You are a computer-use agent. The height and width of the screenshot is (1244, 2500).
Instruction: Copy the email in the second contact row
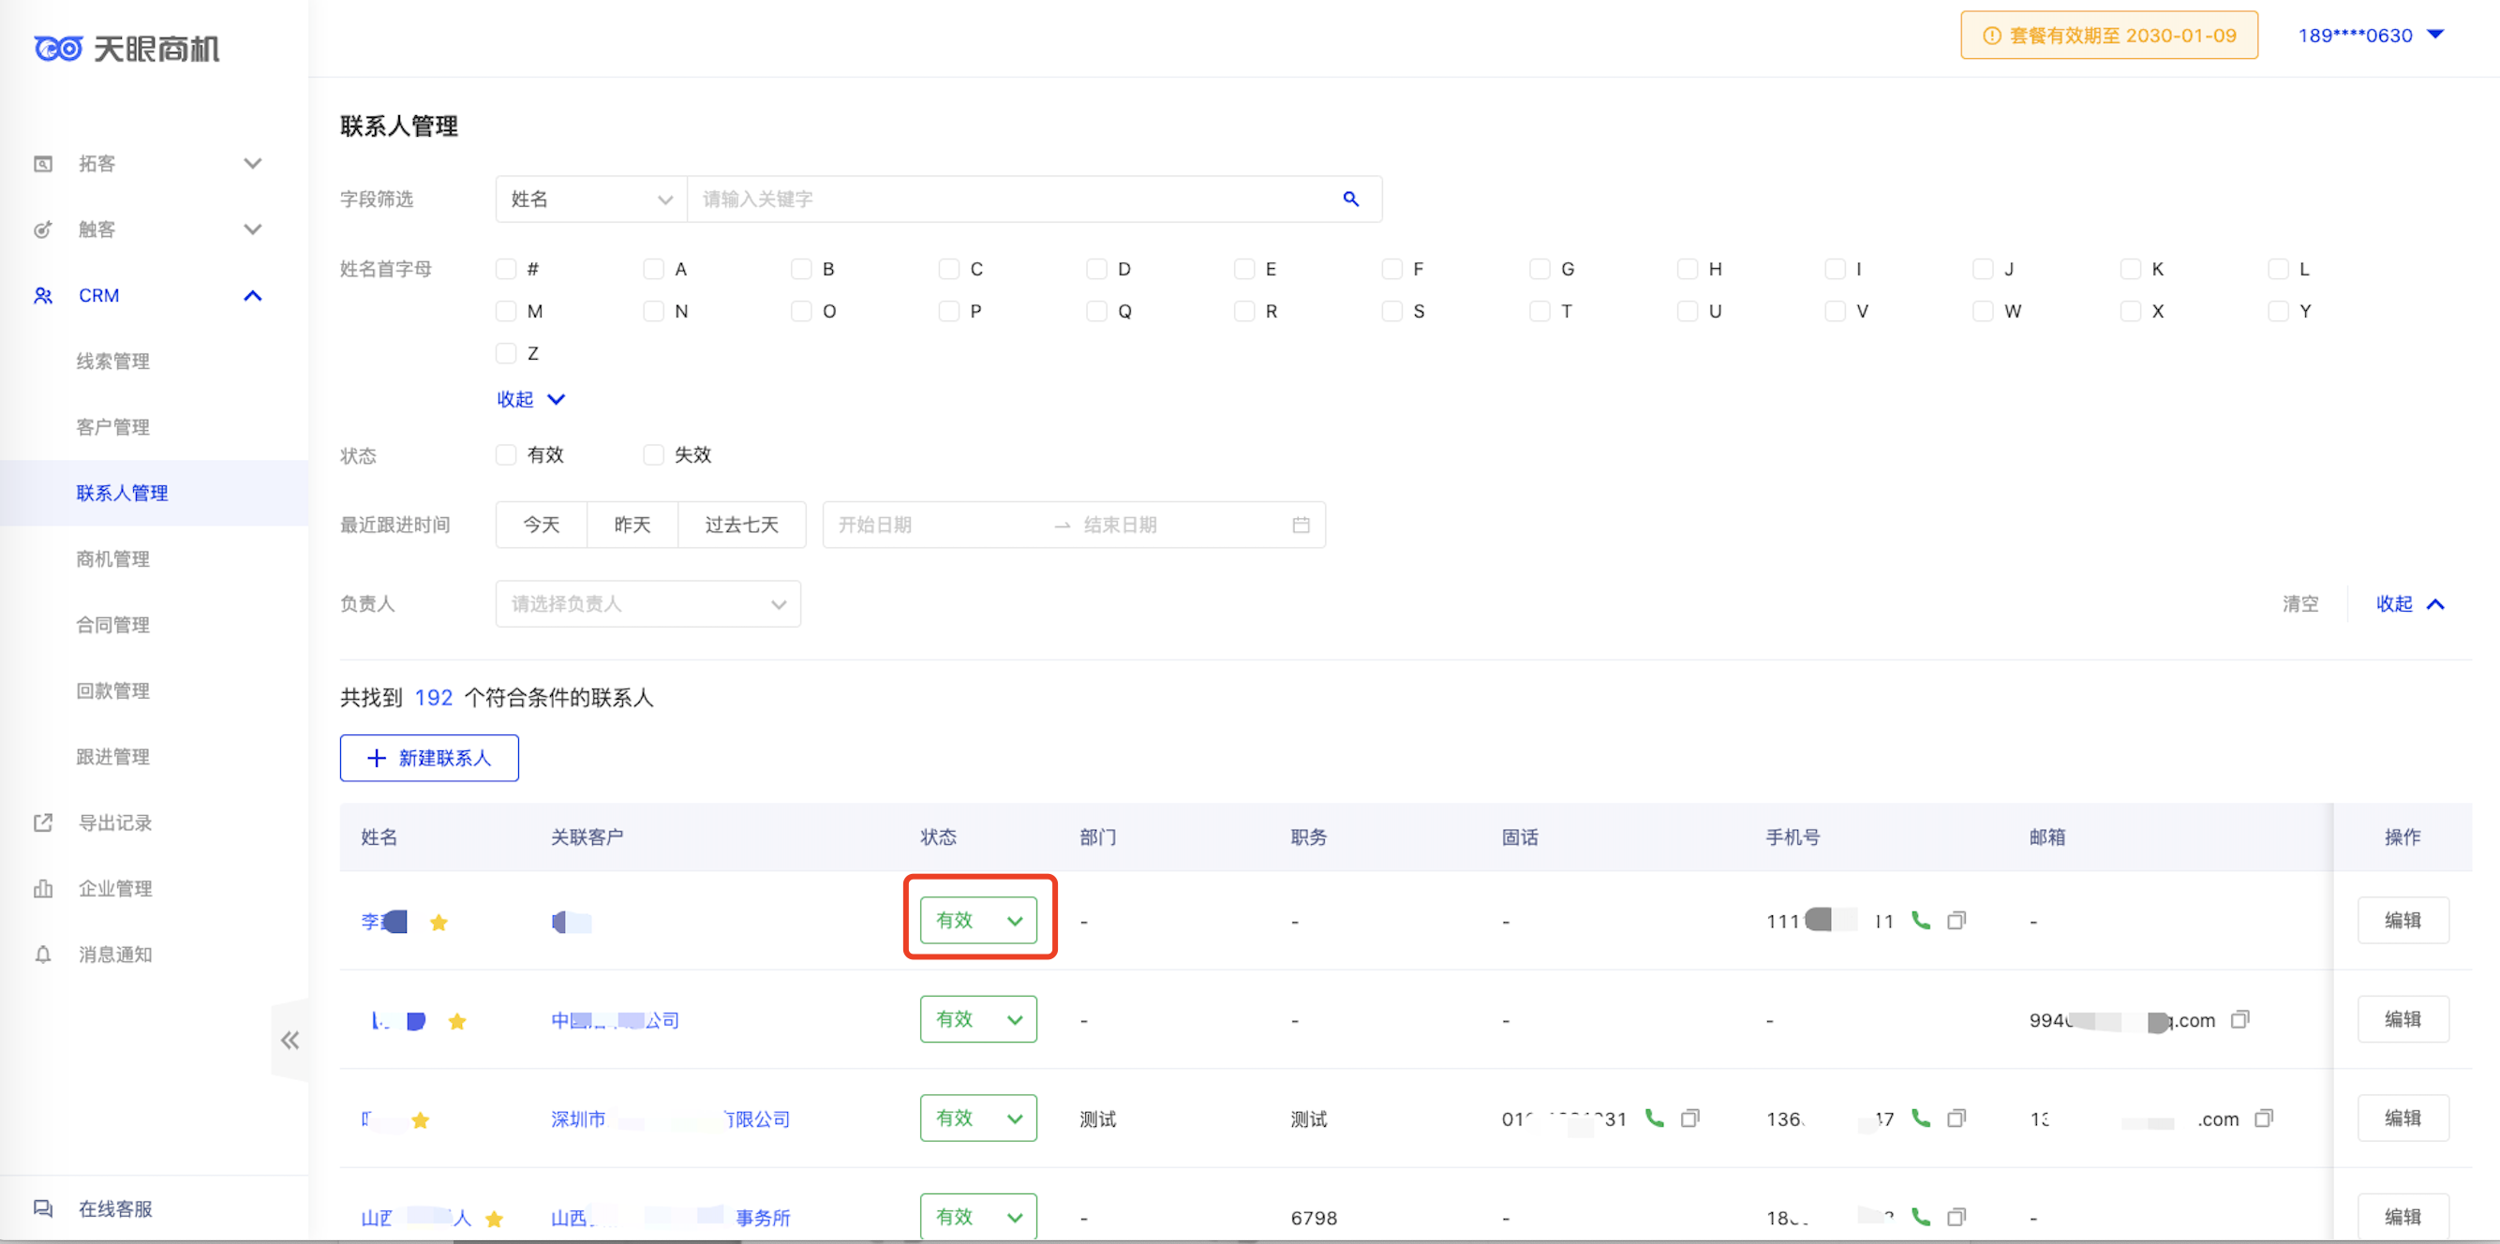click(2240, 1019)
